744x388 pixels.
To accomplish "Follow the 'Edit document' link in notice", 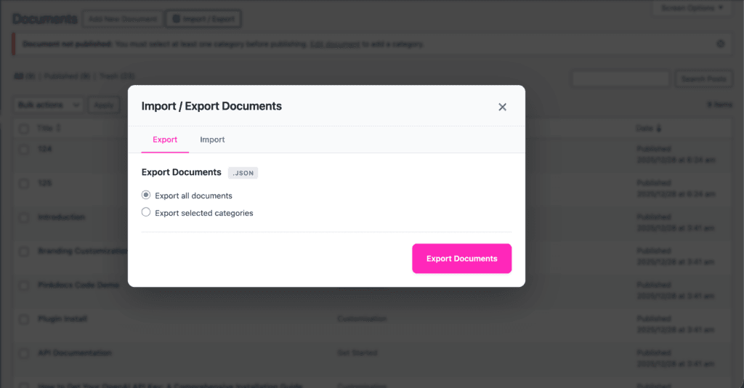I will tap(334, 44).
